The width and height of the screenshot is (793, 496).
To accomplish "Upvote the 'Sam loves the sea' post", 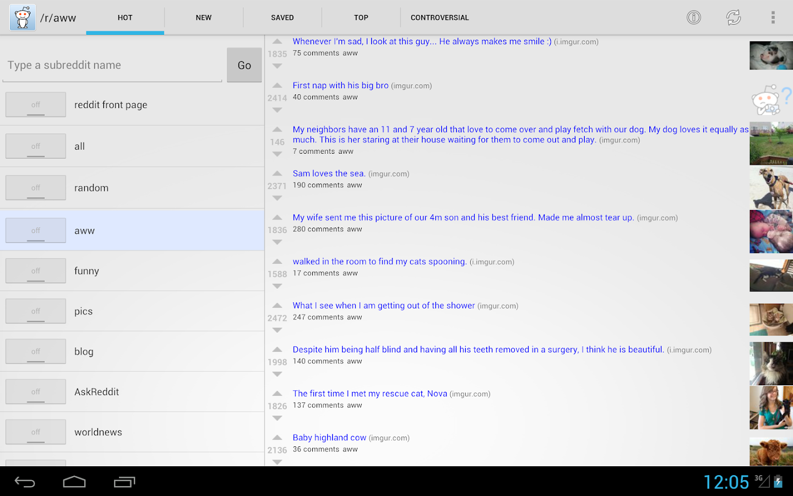I will (276, 174).
